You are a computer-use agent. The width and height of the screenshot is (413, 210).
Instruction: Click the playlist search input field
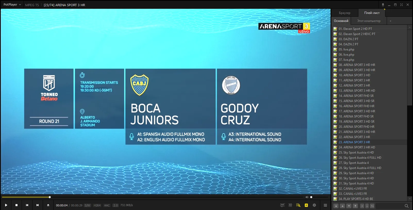tap(390, 206)
